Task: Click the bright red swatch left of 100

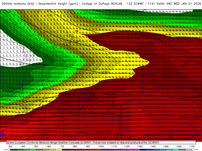Action: tap(98, 150)
